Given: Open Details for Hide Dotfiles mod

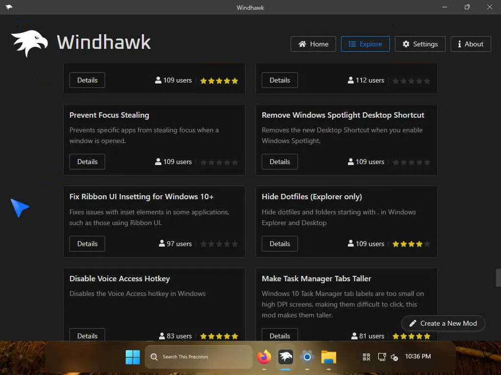Looking at the screenshot, I should (x=279, y=244).
